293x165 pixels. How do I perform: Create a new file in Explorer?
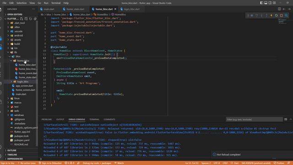[22, 19]
